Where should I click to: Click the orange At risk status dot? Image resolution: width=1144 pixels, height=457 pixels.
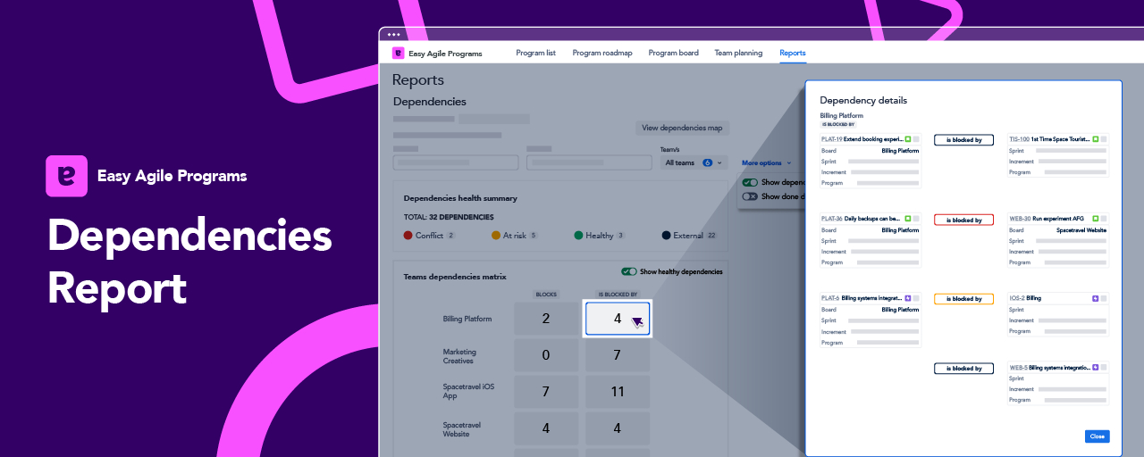pyautogui.click(x=496, y=236)
